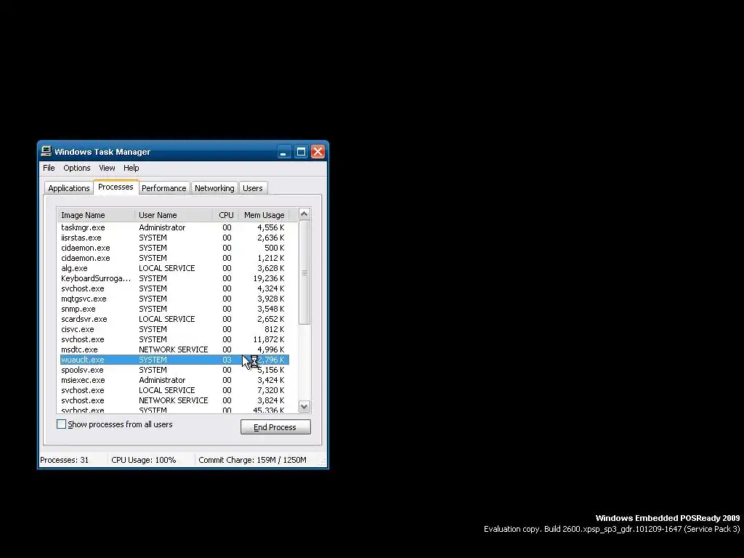Select the spoolsv.exe process
The image size is (744, 558).
click(x=174, y=370)
